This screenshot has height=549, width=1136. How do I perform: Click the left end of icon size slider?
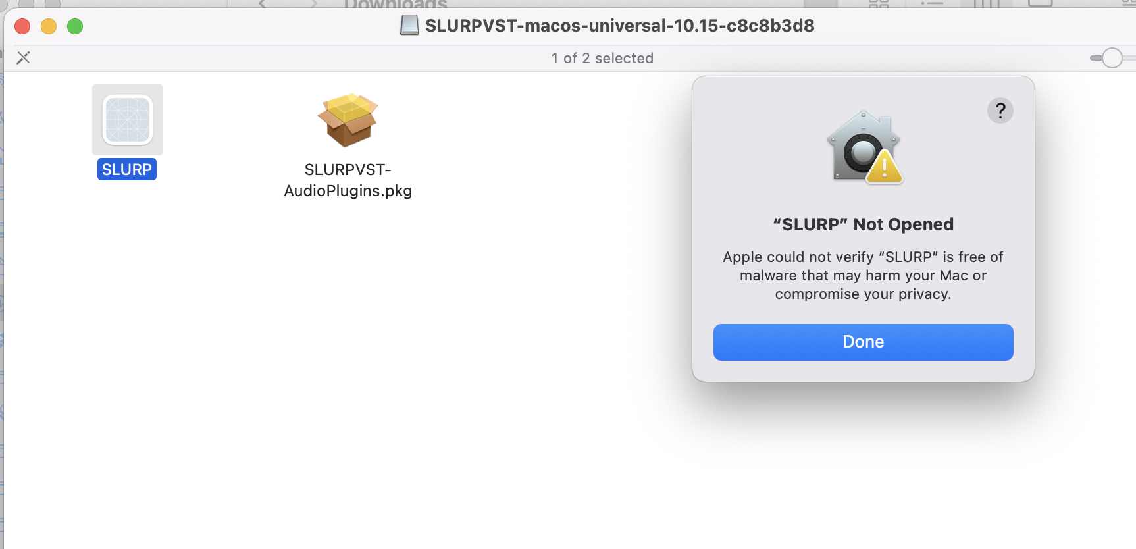tap(1094, 58)
